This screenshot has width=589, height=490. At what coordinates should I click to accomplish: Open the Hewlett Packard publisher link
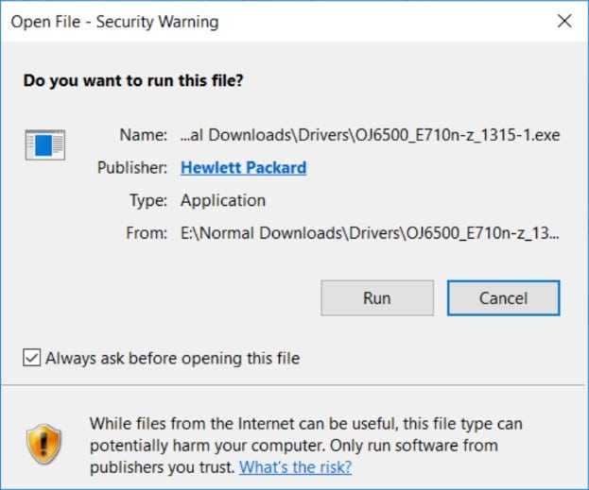243,168
